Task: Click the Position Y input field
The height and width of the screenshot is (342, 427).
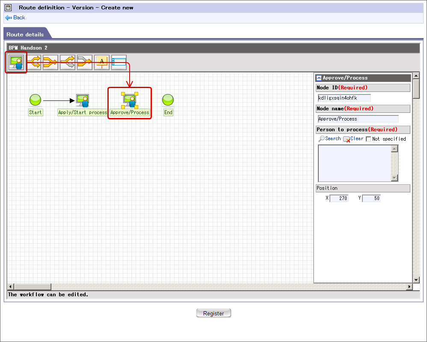Action: click(371, 198)
